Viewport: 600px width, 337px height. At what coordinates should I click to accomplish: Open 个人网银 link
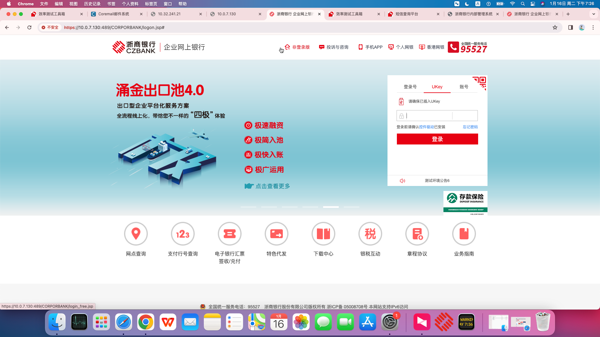coord(401,47)
